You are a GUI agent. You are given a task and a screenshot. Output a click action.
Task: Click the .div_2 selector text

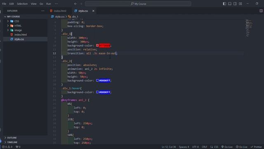click(x=66, y=61)
